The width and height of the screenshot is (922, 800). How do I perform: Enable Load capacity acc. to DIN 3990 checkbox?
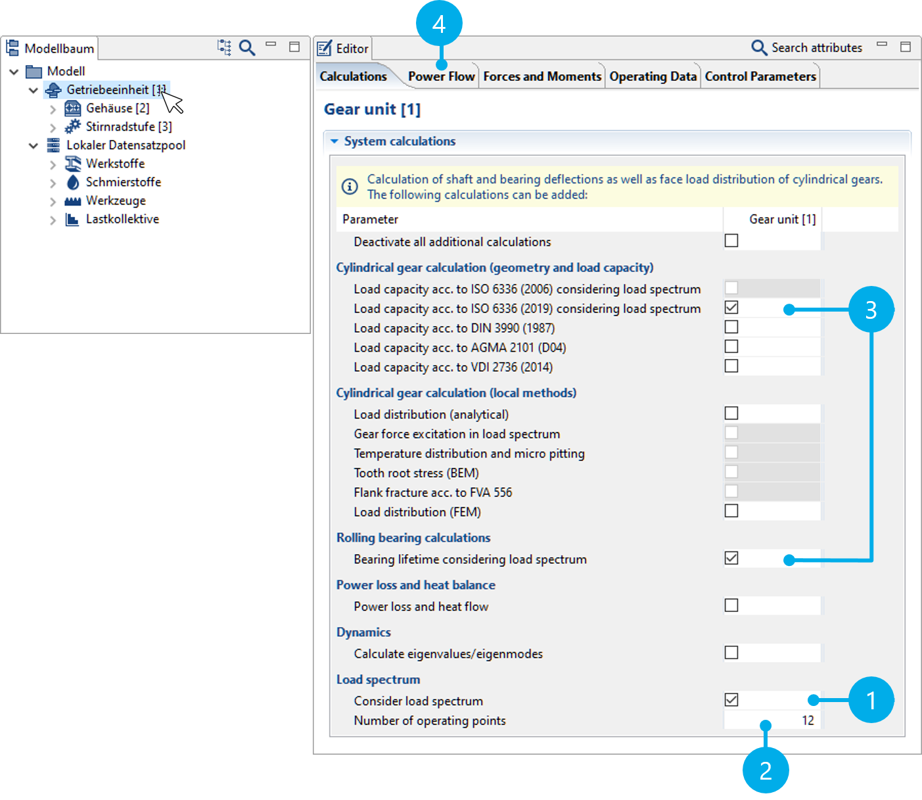[x=731, y=327]
